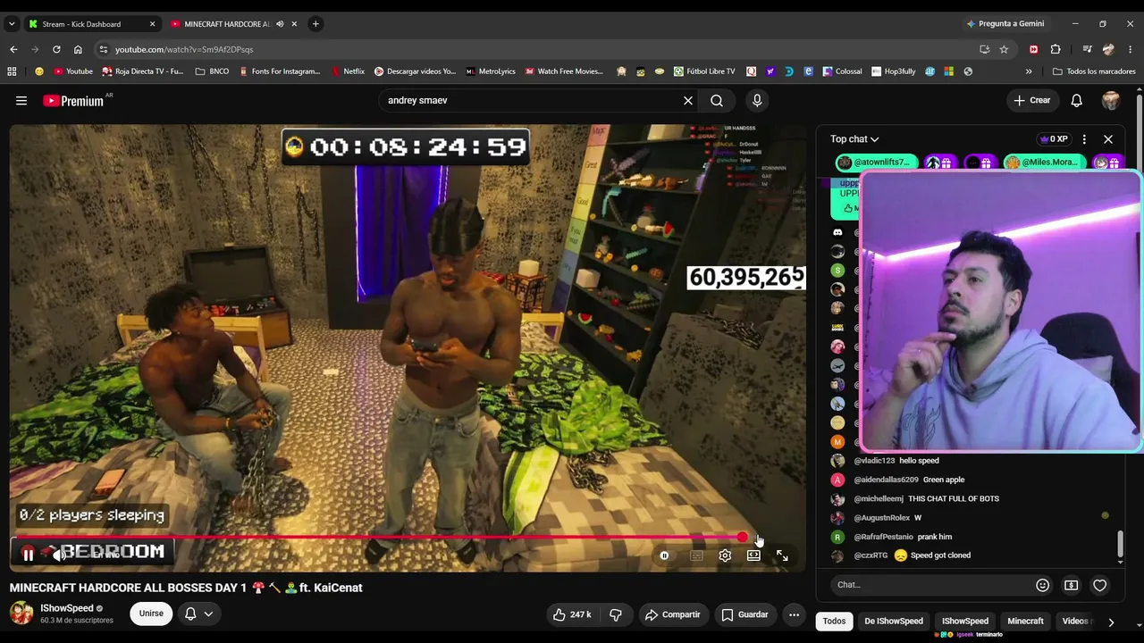Go to the browser home page
1144x643 pixels.
[x=78, y=50]
